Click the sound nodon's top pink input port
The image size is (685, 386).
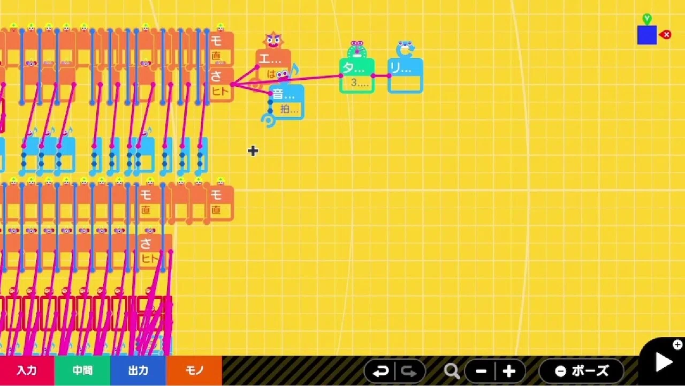(270, 94)
